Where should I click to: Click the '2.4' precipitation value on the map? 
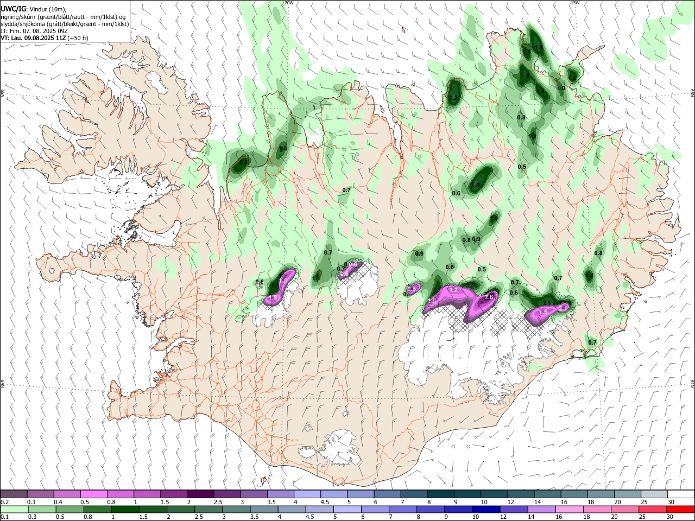coord(476,185)
